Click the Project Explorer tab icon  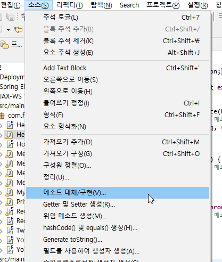click(x=4, y=45)
